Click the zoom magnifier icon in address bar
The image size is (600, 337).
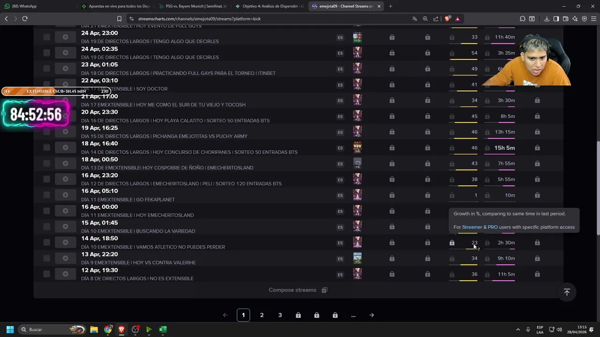click(x=425, y=19)
